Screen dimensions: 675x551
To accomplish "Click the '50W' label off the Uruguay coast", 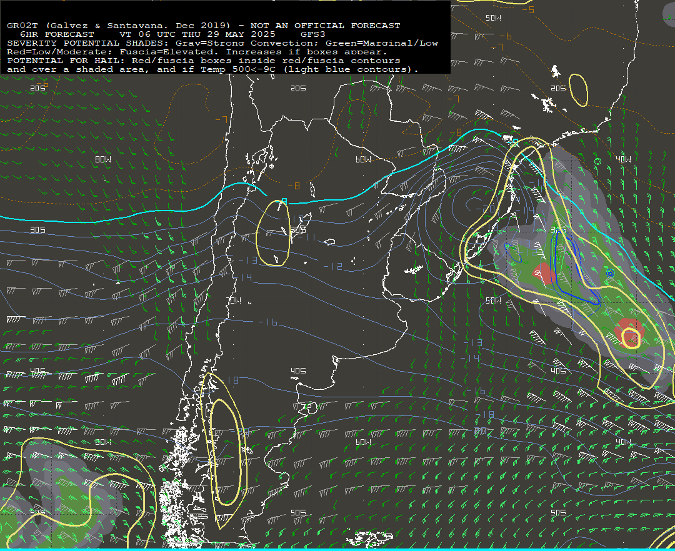I will click(x=493, y=300).
